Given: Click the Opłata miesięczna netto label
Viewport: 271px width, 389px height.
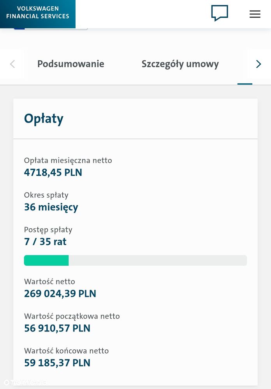Looking at the screenshot, I should (x=68, y=161).
